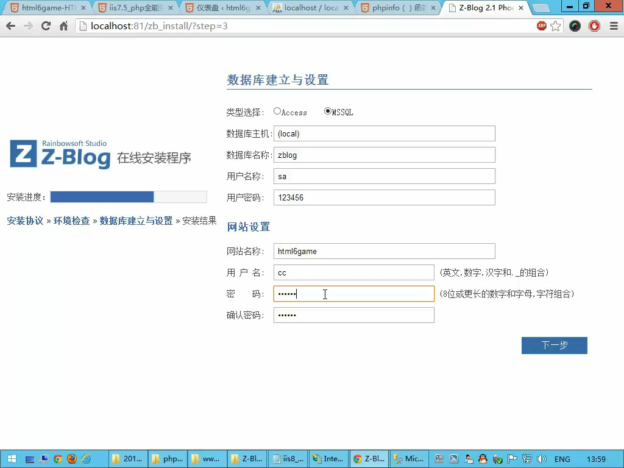Open the Inte... IIS manager taskbar item
Screen dimensions: 624x468
[x=328, y=459]
